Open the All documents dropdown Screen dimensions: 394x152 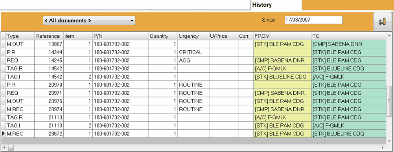tap(89, 20)
